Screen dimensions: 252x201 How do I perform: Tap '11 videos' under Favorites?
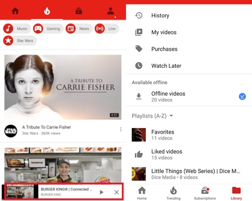pos(162,138)
